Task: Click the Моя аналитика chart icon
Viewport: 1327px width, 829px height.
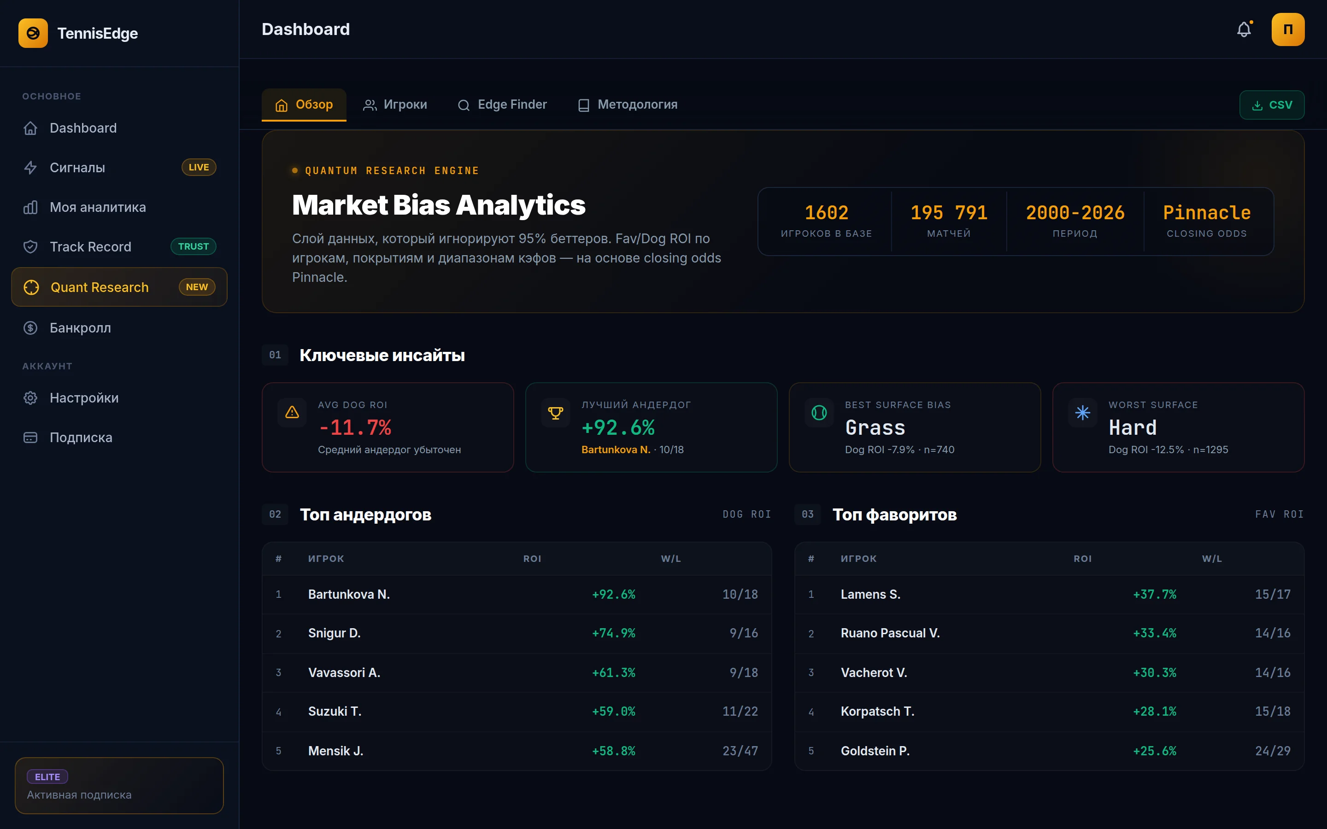Action: 31,207
